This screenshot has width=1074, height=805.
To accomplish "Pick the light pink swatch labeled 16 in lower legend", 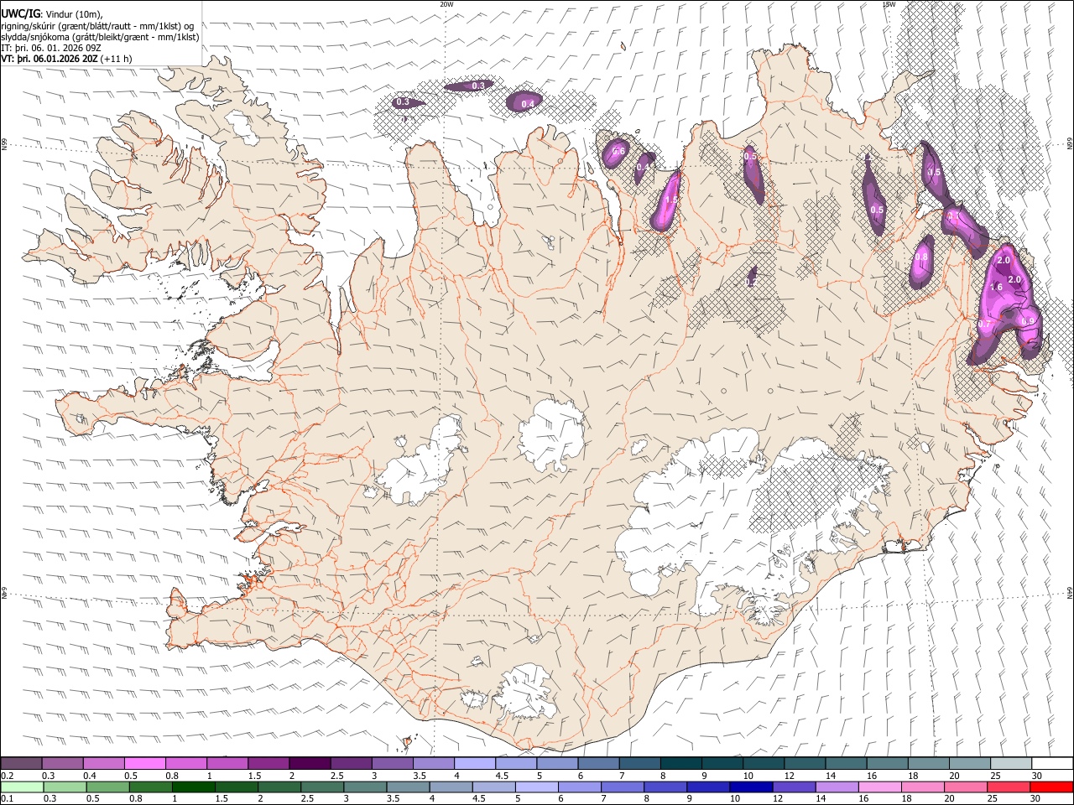I will click(x=879, y=787).
